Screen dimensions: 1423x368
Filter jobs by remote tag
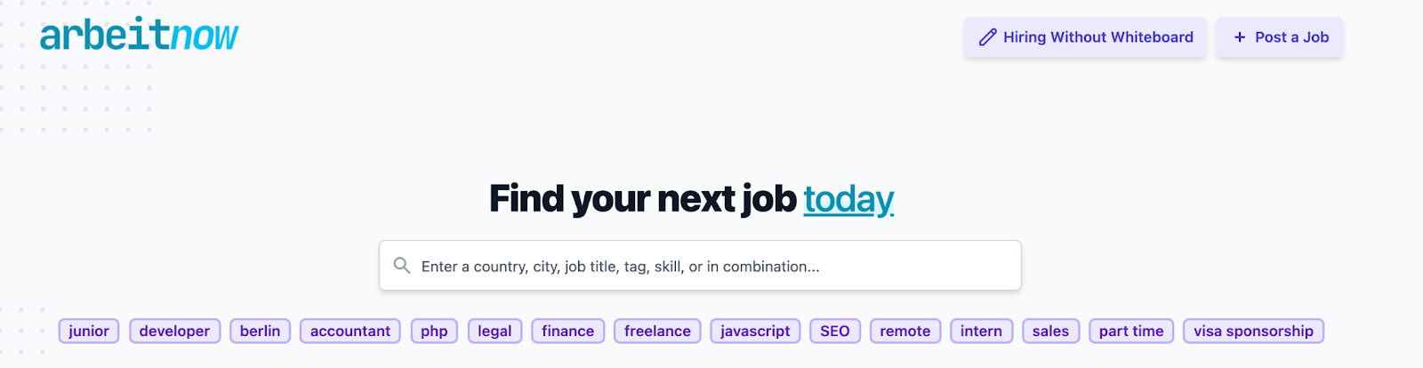click(904, 331)
